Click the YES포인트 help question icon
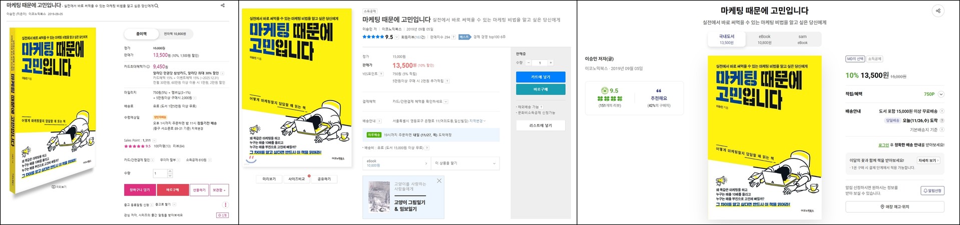Image resolution: width=960 pixels, height=225 pixels. [x=381, y=74]
